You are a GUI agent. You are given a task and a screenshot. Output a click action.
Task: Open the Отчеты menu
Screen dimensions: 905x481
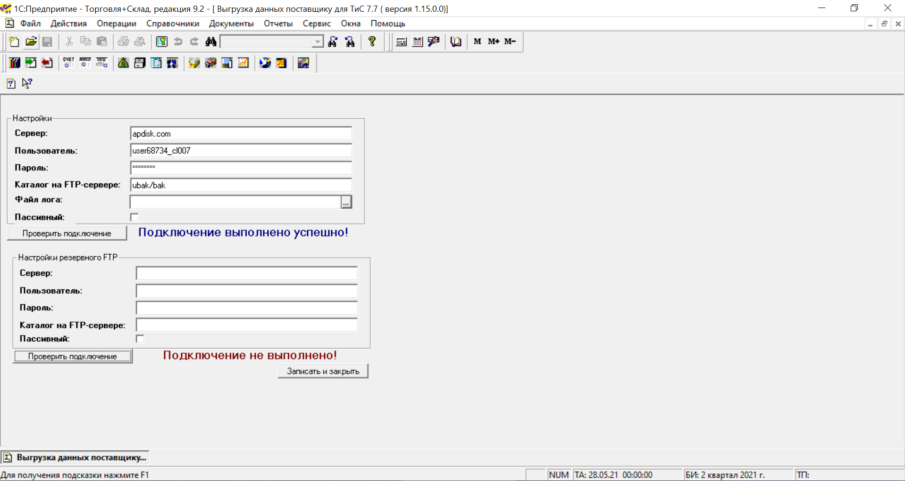pos(278,24)
